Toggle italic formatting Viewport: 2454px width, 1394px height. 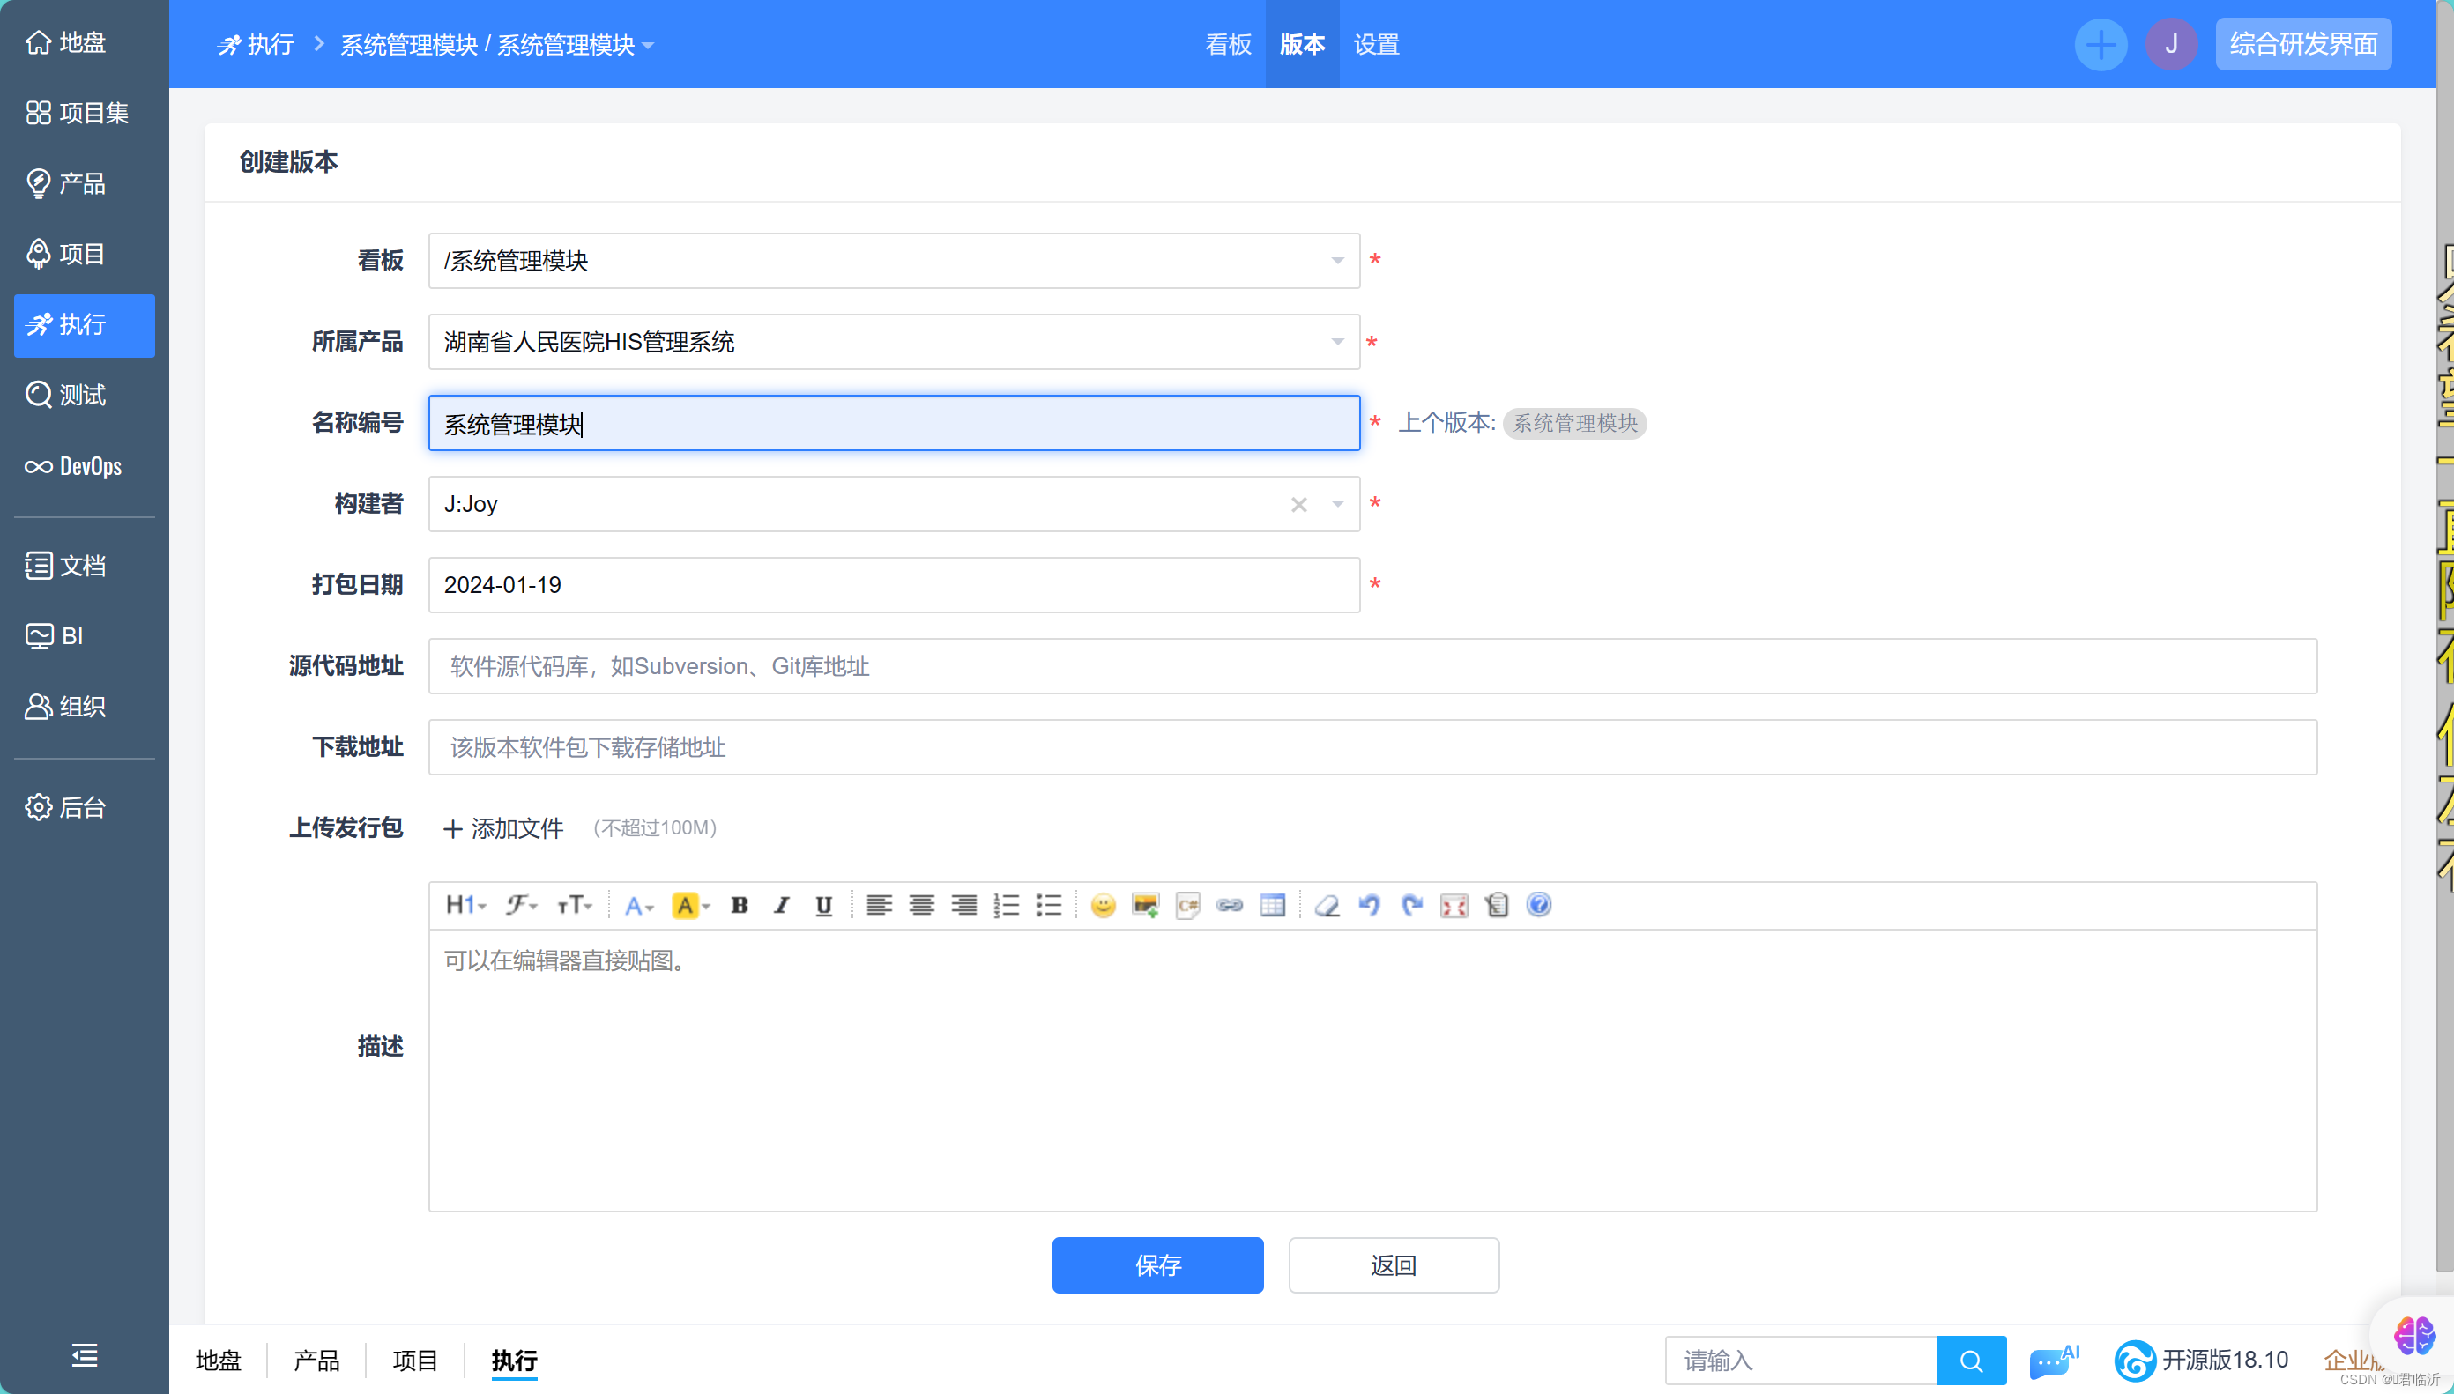coord(781,905)
